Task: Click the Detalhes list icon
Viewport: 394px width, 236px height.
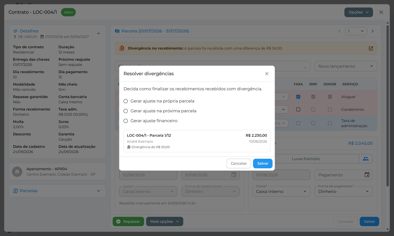Action: (x=16, y=31)
